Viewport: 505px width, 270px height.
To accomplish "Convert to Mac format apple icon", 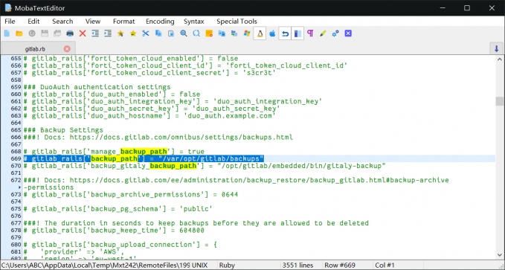I will tap(272, 33).
